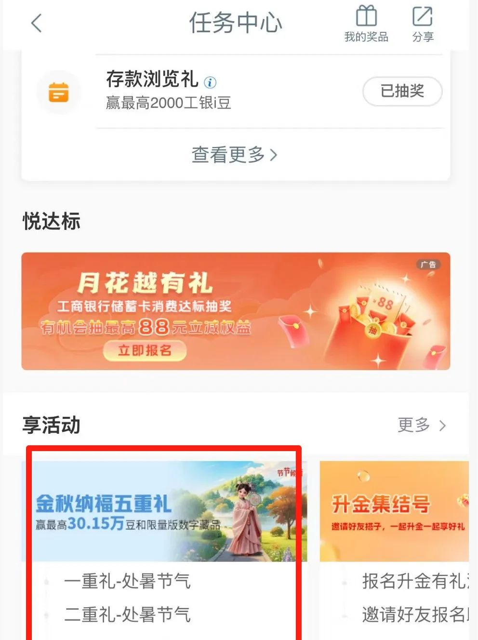Image resolution: width=478 pixels, height=640 pixels.
Task: Select 报名升金有礼 item
Action: click(415, 581)
